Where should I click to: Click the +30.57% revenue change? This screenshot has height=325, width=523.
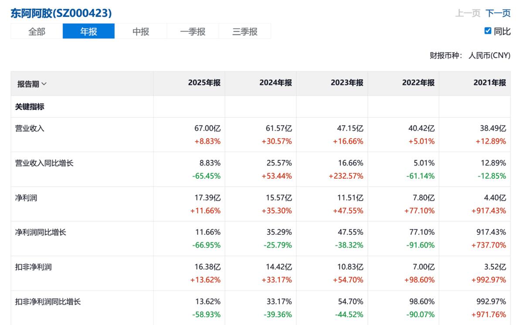pyautogui.click(x=277, y=141)
